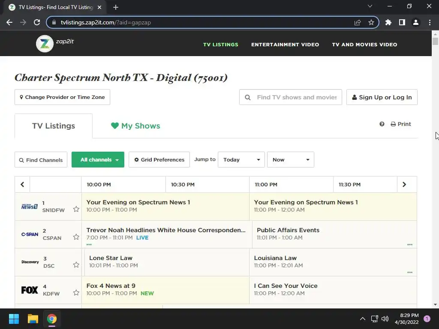439x329 pixels.
Task: Open notification center badge
Action: tap(427, 319)
